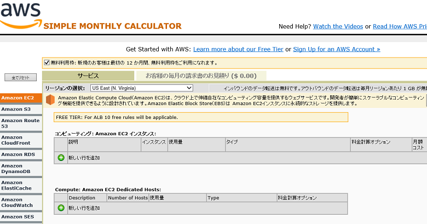Open the region selection dropdown

(x=142, y=88)
